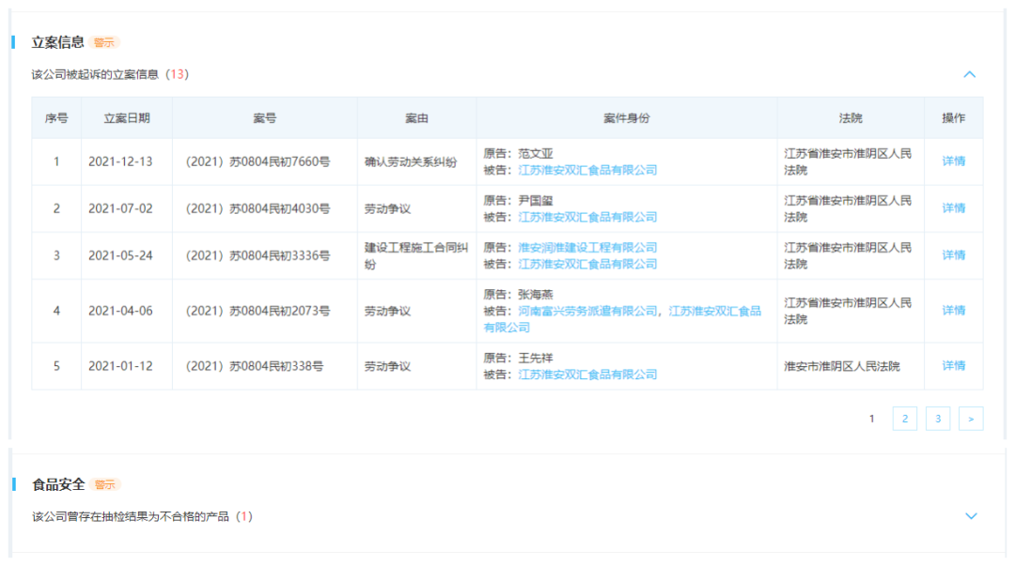Image resolution: width=1015 pixels, height=566 pixels.
Task: Open defendant link in 范文亚 case row
Action: [587, 170]
